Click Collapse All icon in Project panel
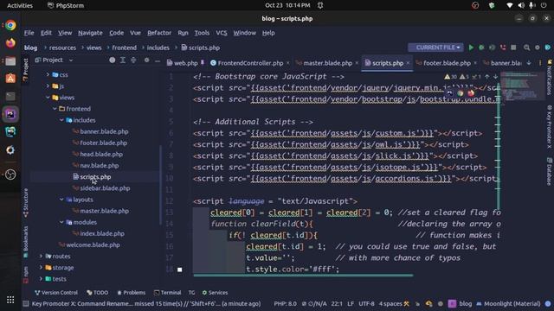The image size is (554, 311). pyautogui.click(x=133, y=60)
